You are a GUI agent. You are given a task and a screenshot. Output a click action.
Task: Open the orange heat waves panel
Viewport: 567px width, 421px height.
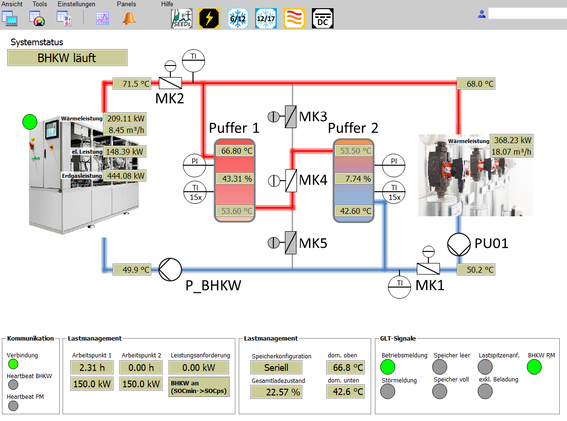pyautogui.click(x=294, y=18)
